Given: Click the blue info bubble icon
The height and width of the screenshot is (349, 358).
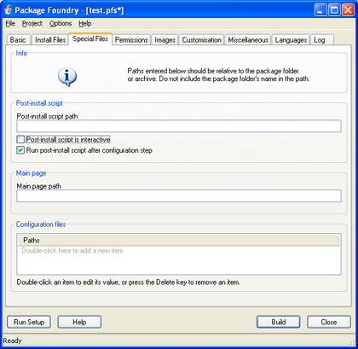Looking at the screenshot, I should coord(67,77).
